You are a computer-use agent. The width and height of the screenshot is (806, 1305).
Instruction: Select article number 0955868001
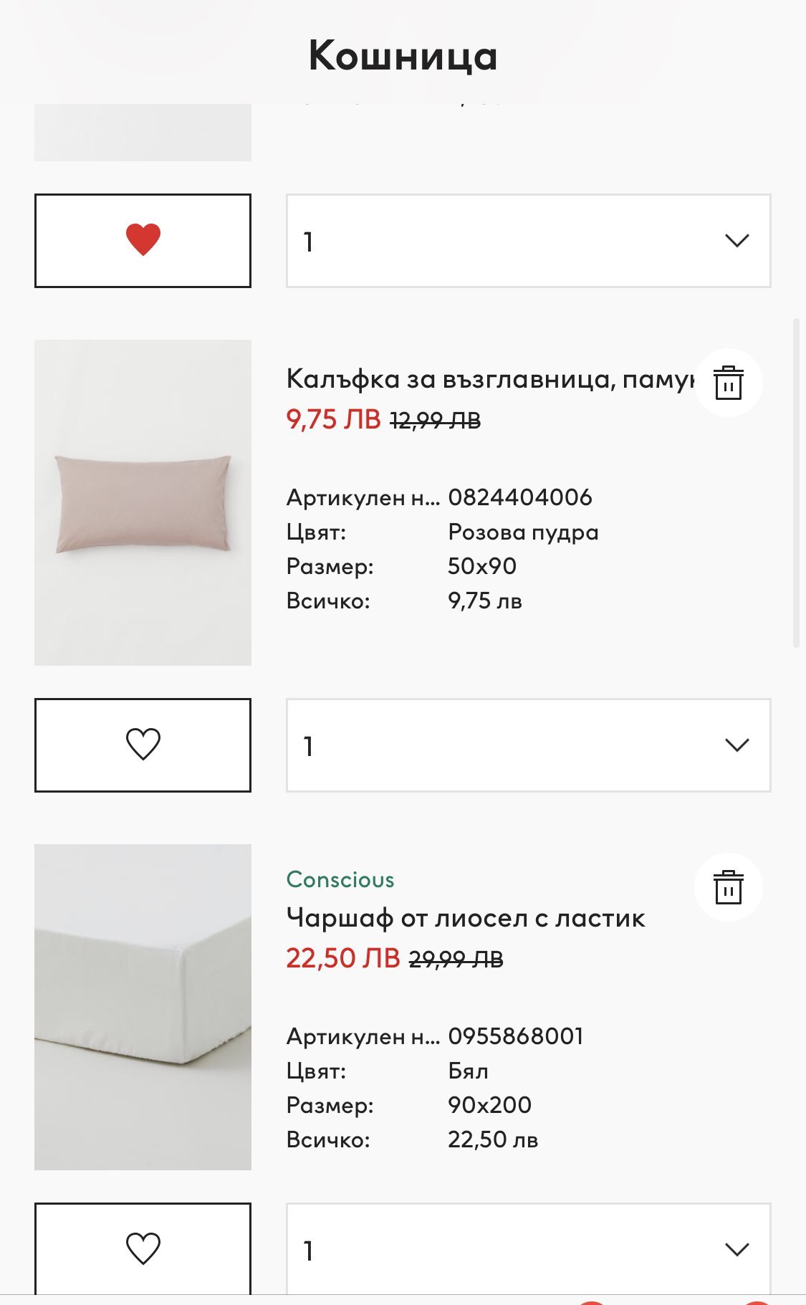[516, 1036]
